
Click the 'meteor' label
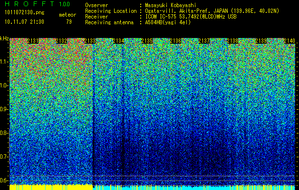(68, 15)
